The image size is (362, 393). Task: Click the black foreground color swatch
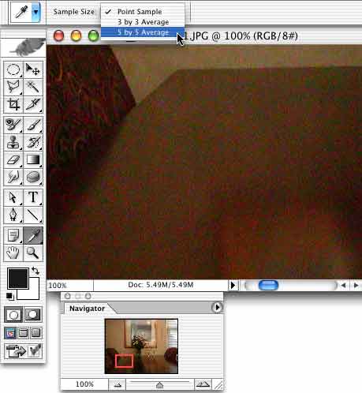(x=18, y=279)
